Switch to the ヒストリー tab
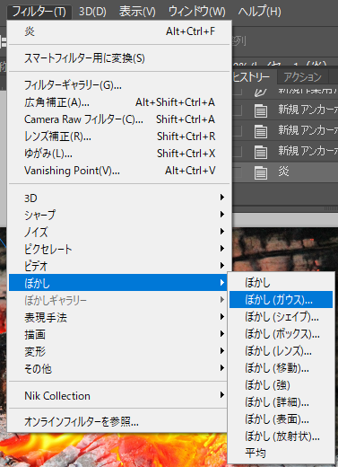338x467 pixels. pyautogui.click(x=254, y=77)
